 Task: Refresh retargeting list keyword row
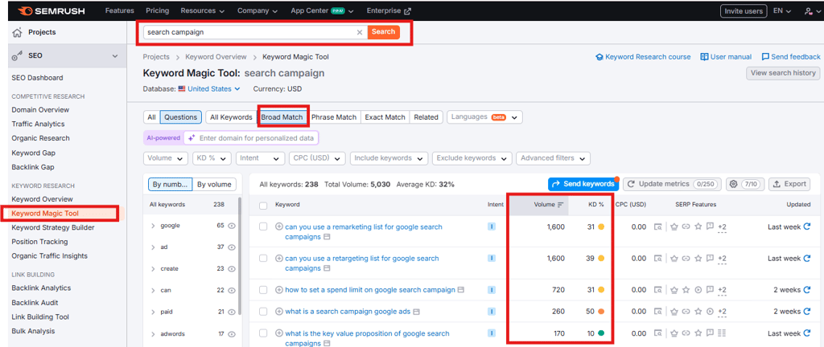point(806,259)
